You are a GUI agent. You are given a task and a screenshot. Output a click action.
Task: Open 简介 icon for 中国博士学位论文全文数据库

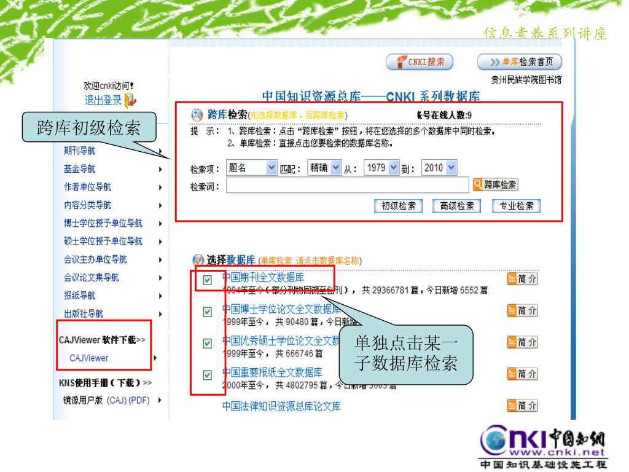[x=522, y=310]
